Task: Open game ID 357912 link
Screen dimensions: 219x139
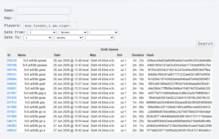Action: click(12, 102)
